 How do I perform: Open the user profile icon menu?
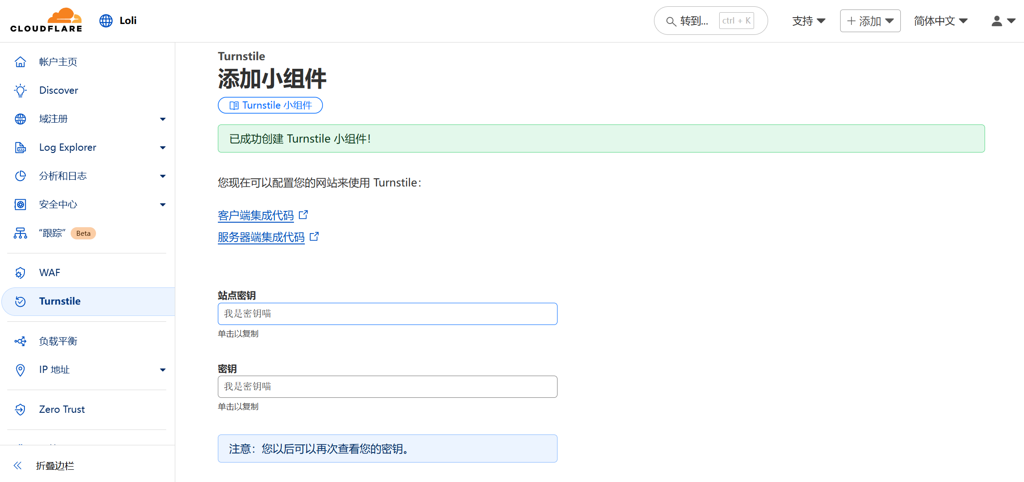point(996,21)
